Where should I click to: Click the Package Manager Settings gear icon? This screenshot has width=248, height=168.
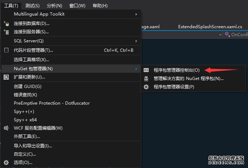point(146,87)
